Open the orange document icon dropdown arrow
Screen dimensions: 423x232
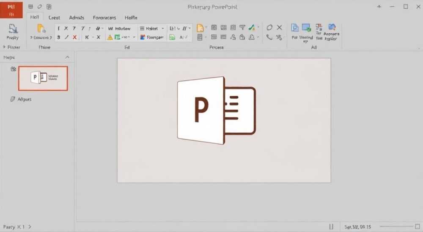click(x=206, y=27)
